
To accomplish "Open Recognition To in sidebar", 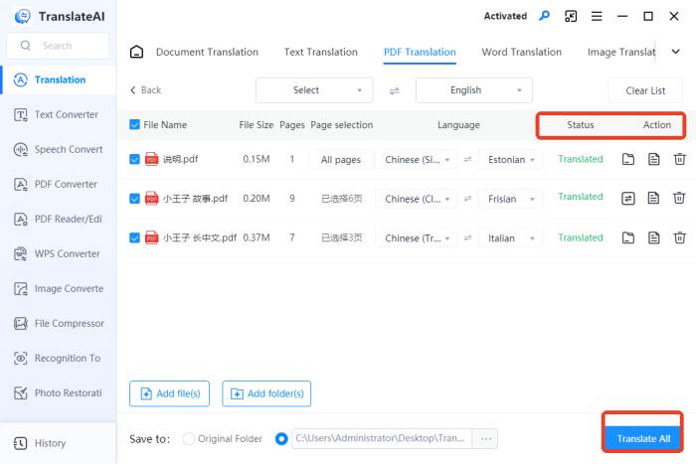I will [58, 358].
